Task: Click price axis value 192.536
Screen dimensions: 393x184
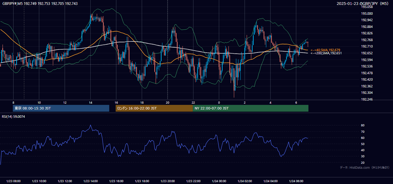Action: coord(367,66)
